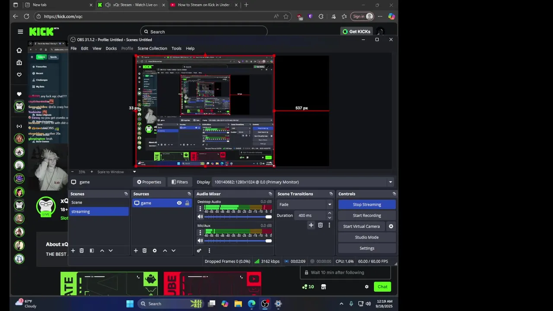
Task: Remove selected scene with the trash icon
Action: [x=82, y=251]
